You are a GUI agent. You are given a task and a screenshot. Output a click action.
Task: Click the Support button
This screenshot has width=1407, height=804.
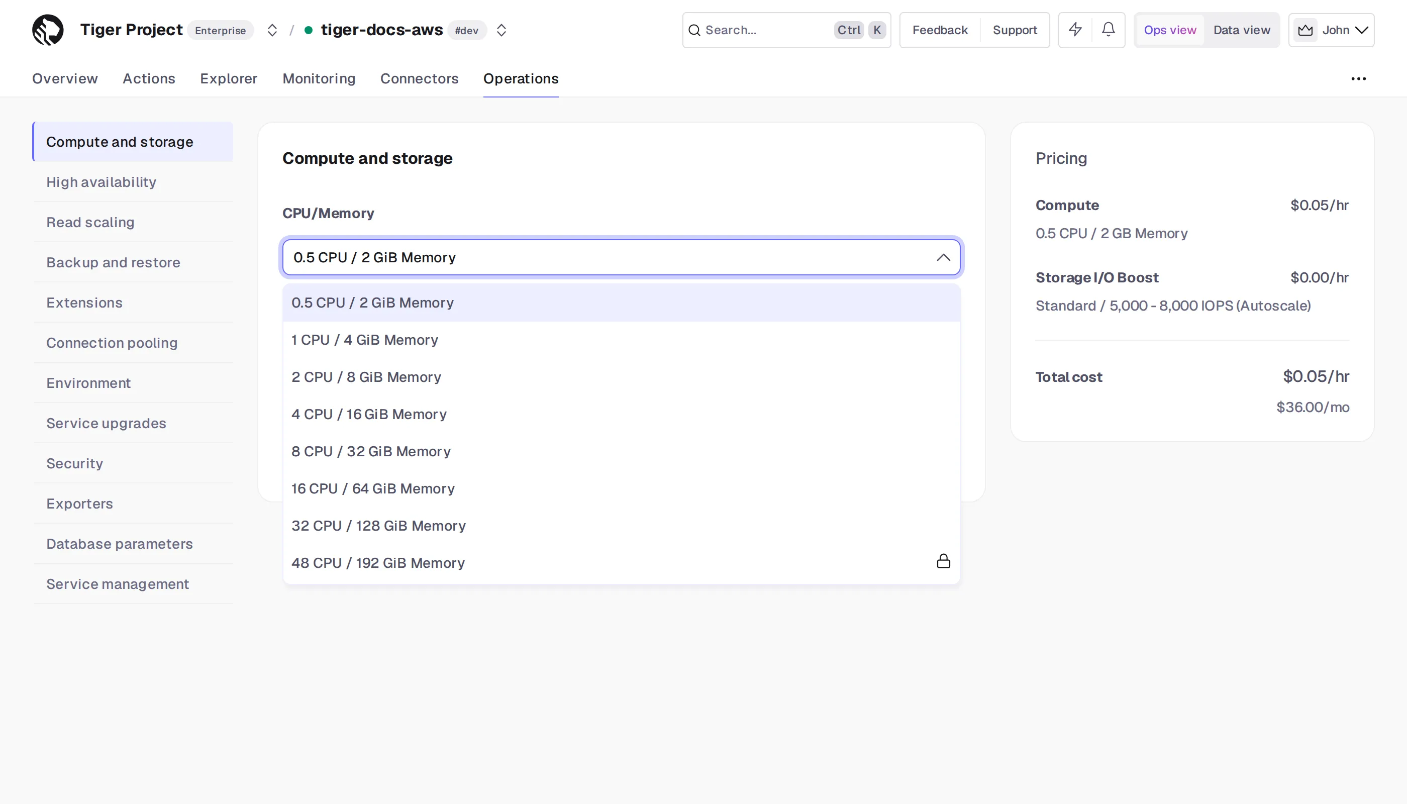pos(1015,30)
